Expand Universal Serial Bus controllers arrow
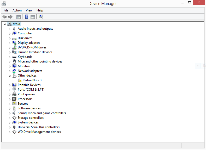The height and width of the screenshot is (150, 206). 10,127
